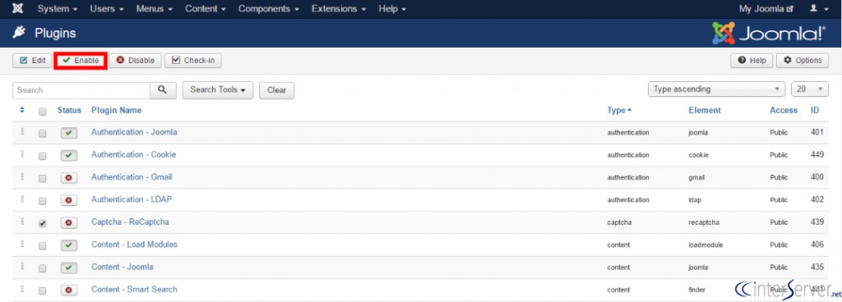Click drag handle of Content - Joomla row
This screenshot has width=842, height=302.
coord(22,267)
